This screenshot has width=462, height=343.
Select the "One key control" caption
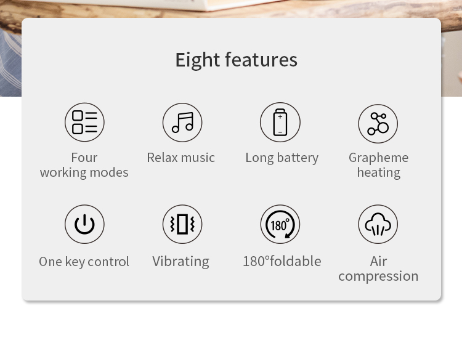click(84, 262)
